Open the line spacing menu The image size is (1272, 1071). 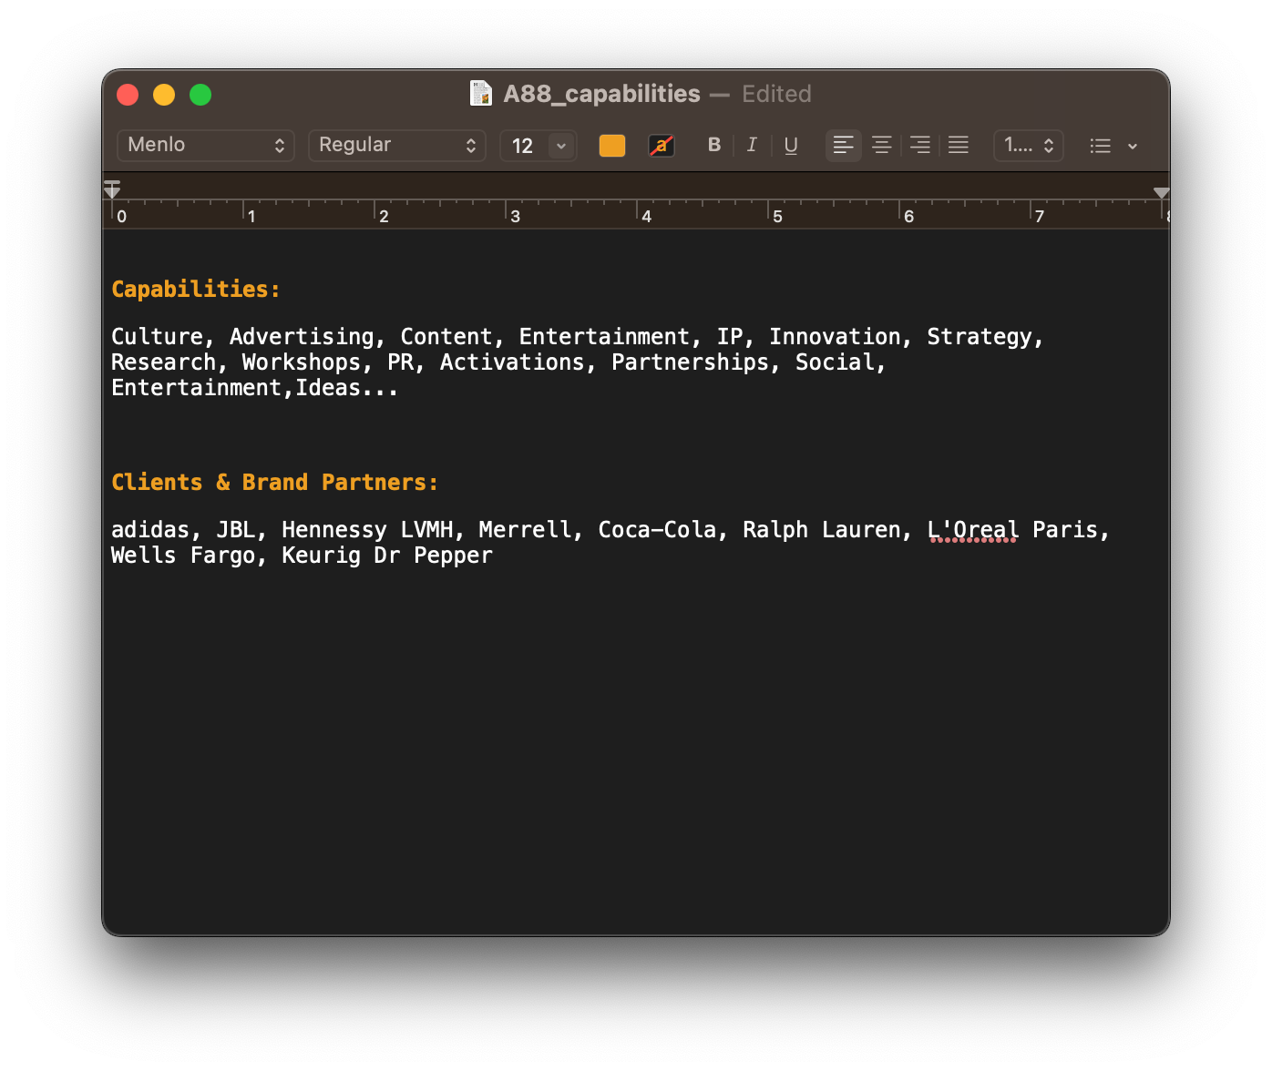pyautogui.click(x=1028, y=145)
